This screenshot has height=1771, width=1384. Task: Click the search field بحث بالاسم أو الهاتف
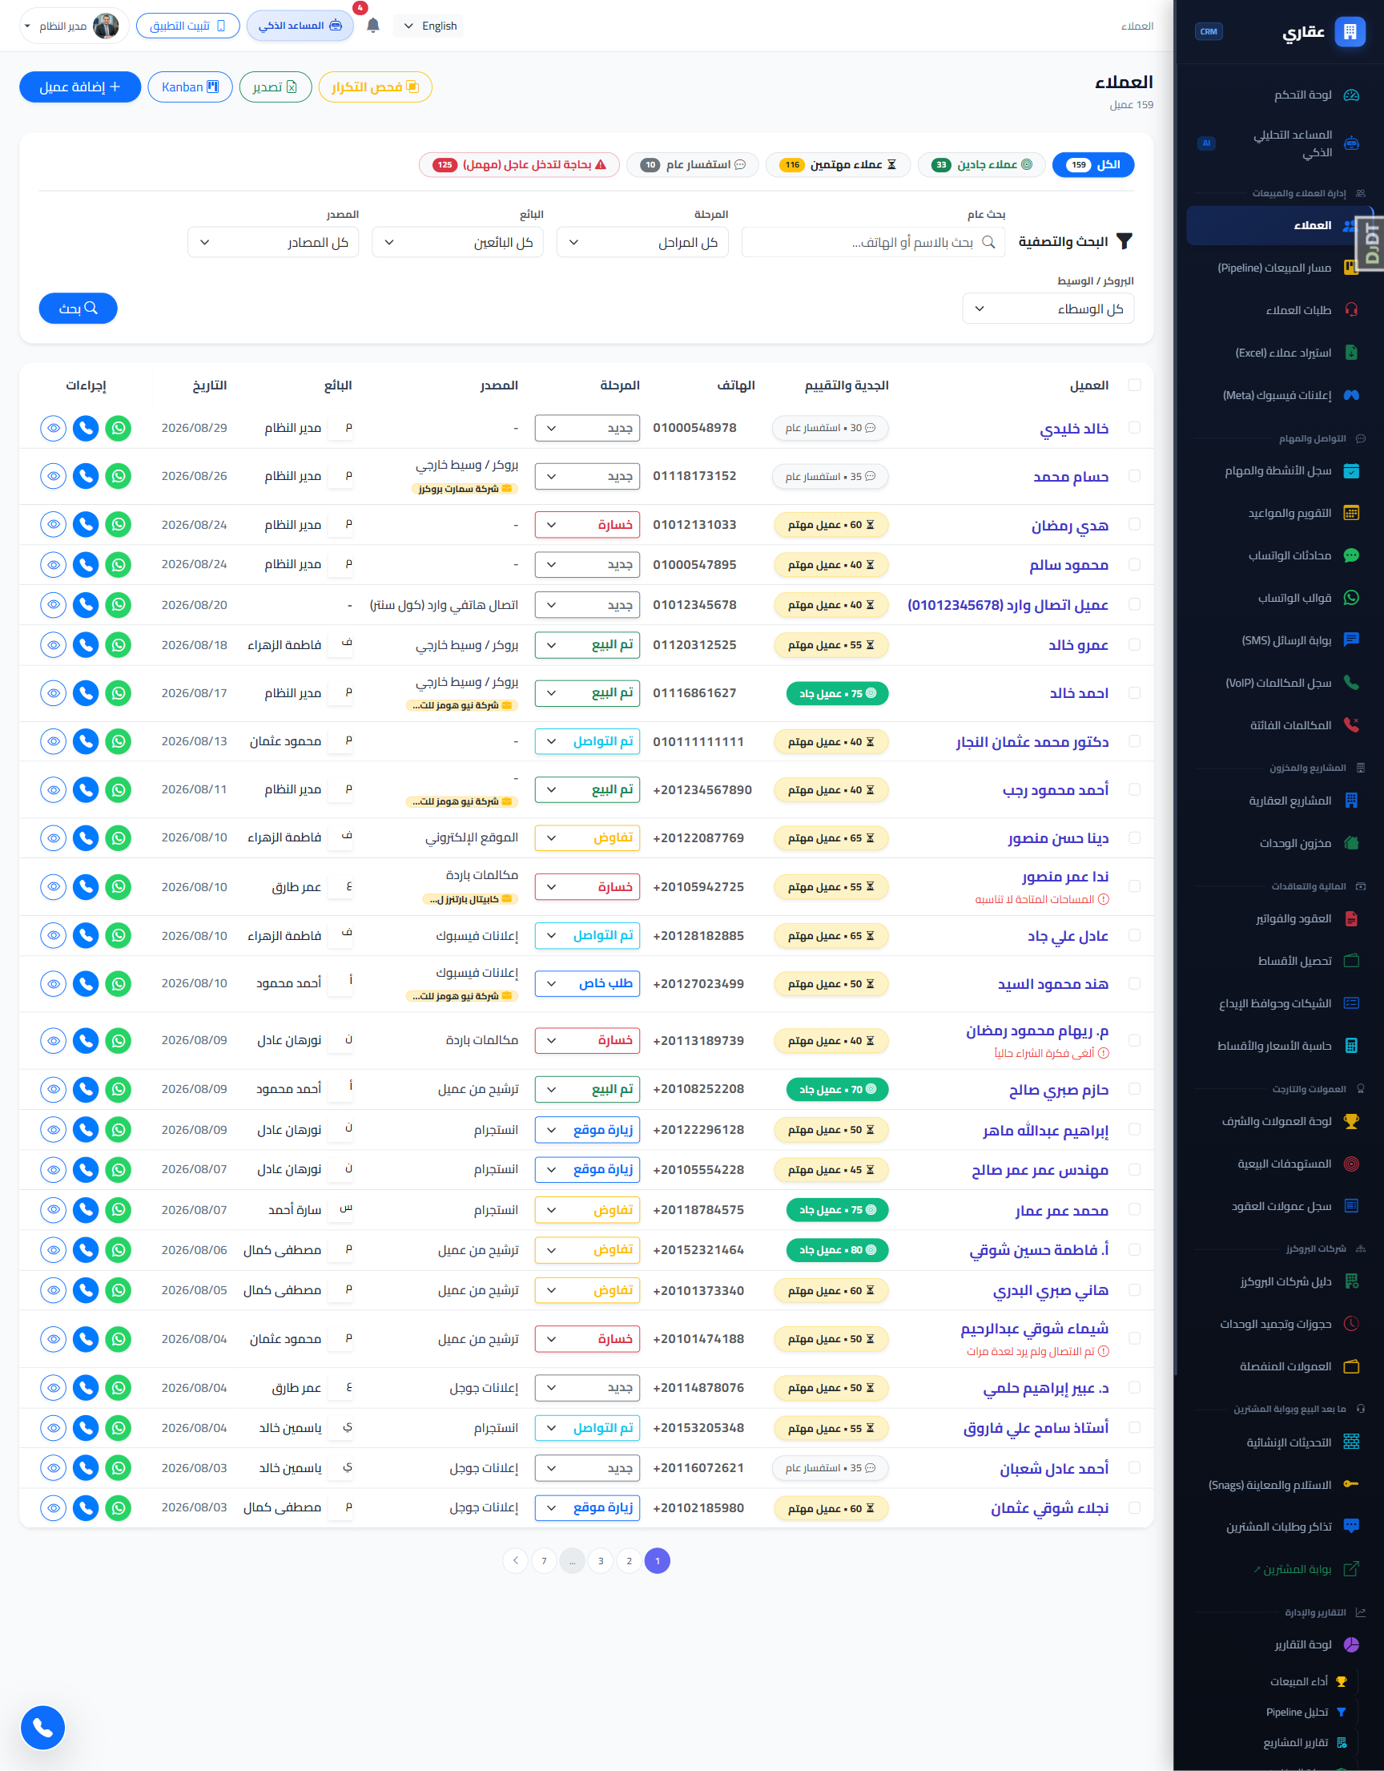pos(874,243)
